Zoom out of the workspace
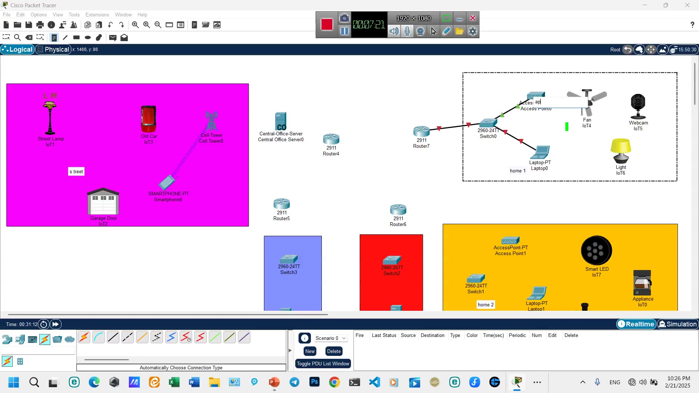Screen dimensions: 699x393 click(158, 25)
